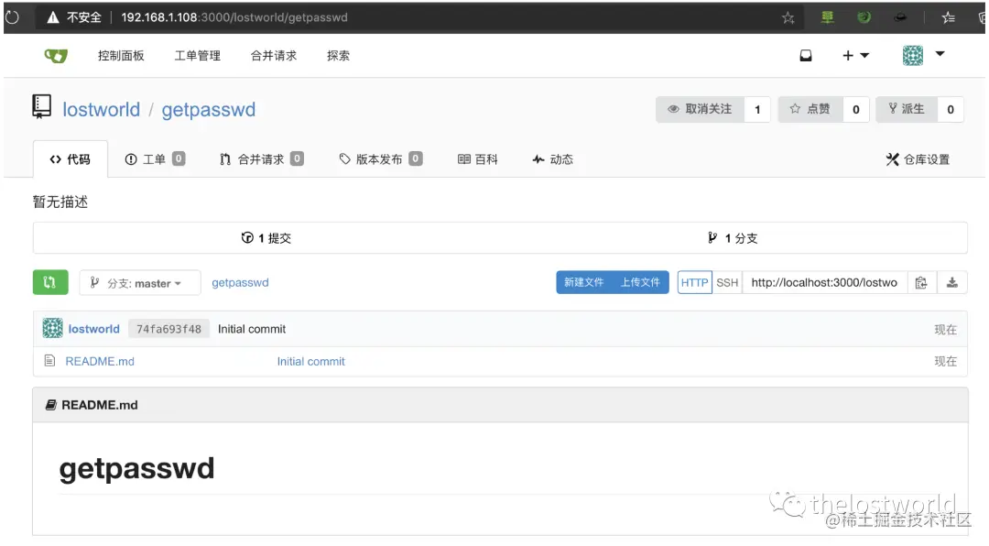Open user avatar menu
989x546 pixels.
coord(923,55)
